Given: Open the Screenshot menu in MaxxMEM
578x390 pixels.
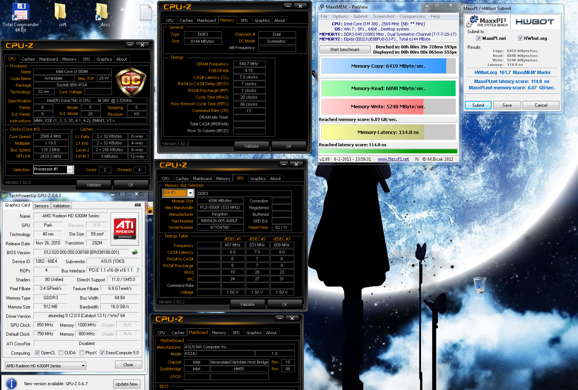Looking at the screenshot, I should click(384, 16).
